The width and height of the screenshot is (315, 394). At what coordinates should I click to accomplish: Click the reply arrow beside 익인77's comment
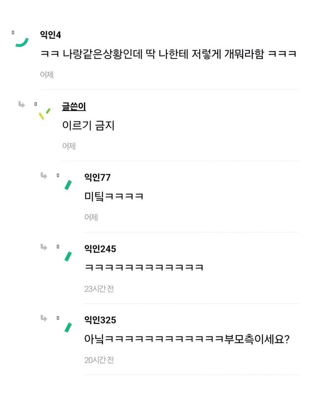pyautogui.click(x=44, y=175)
